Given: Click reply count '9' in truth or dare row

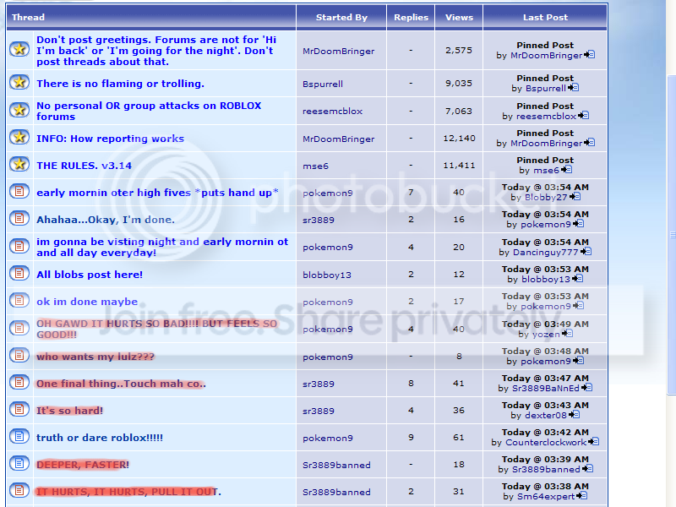Looking at the screenshot, I should pyautogui.click(x=411, y=438).
